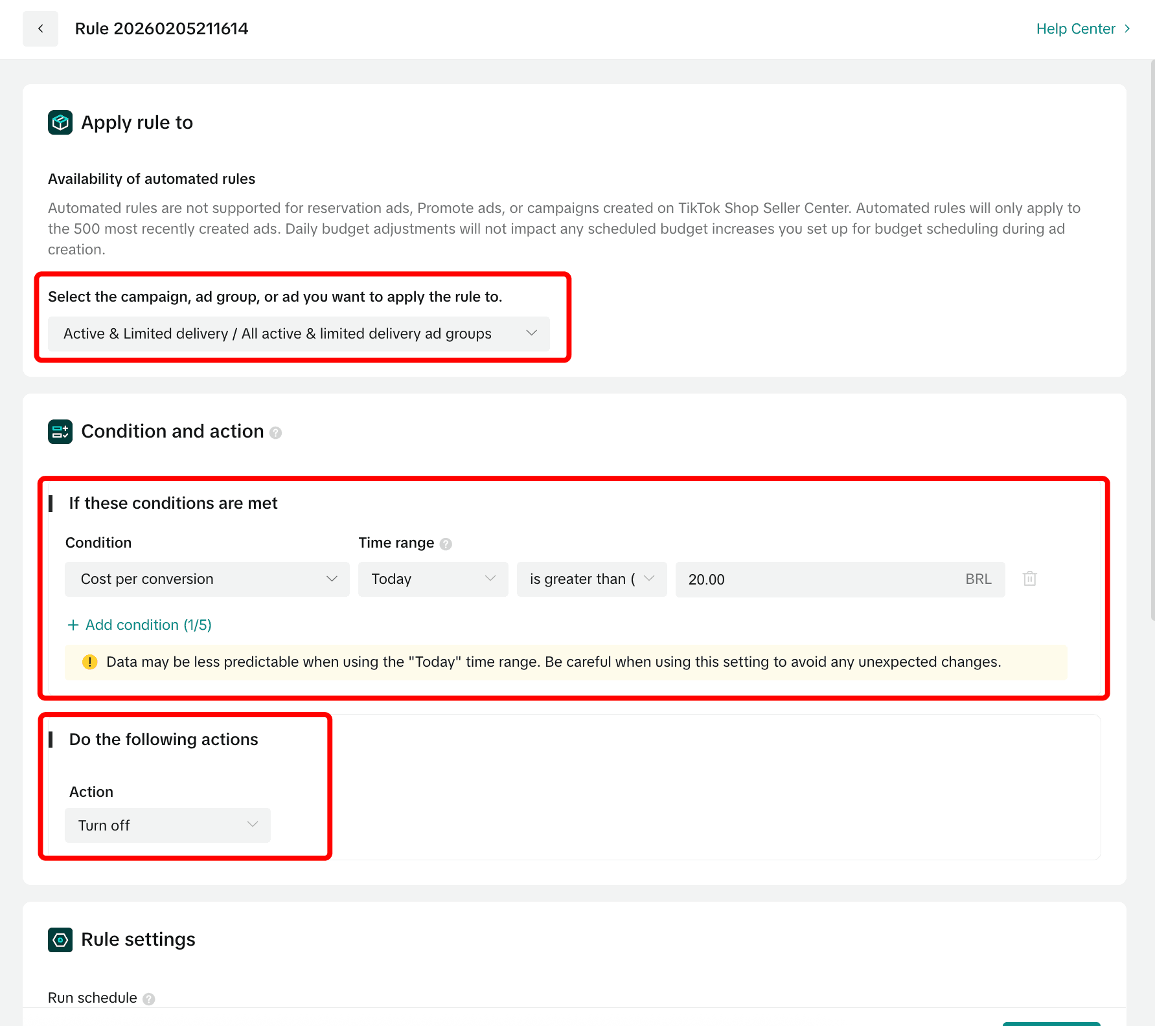Viewport: 1155px width, 1026px height.
Task: Open the ad group selection dropdown
Action: pyautogui.click(x=299, y=334)
